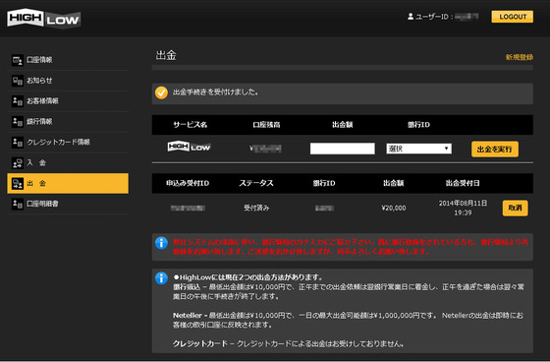Click the 申込み受付ID column header
Screen dimensions: 550x362
pyautogui.click(x=188, y=183)
